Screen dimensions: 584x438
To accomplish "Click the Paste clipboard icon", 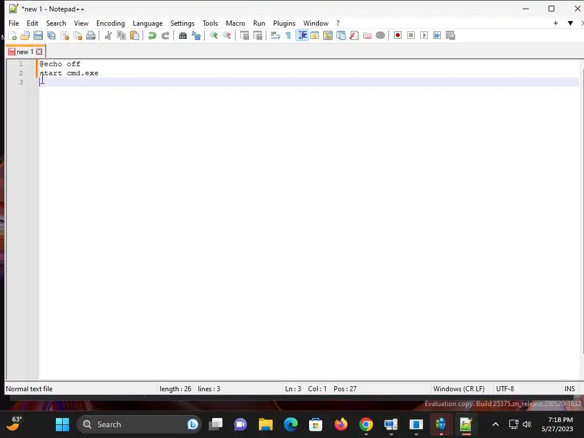I will 135,36.
